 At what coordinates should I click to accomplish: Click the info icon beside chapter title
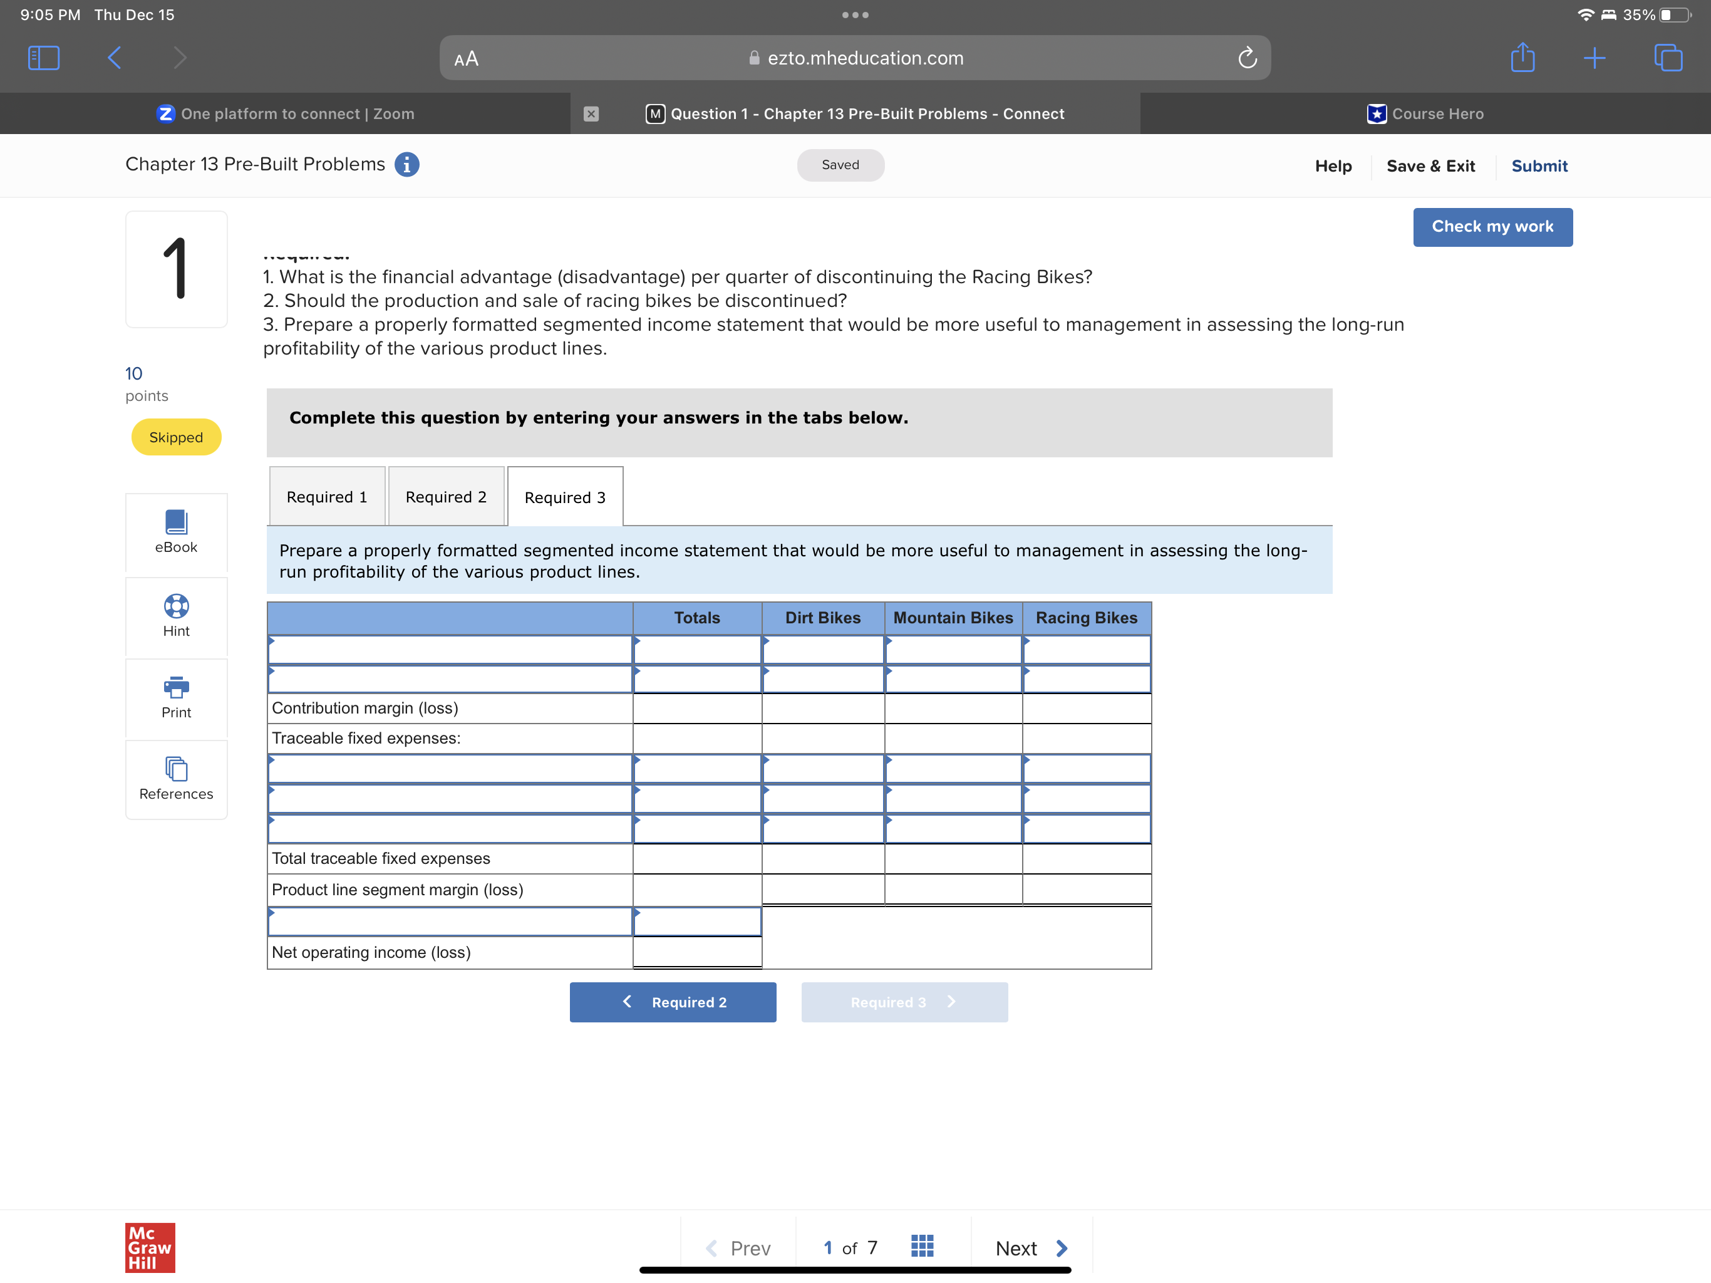407,165
